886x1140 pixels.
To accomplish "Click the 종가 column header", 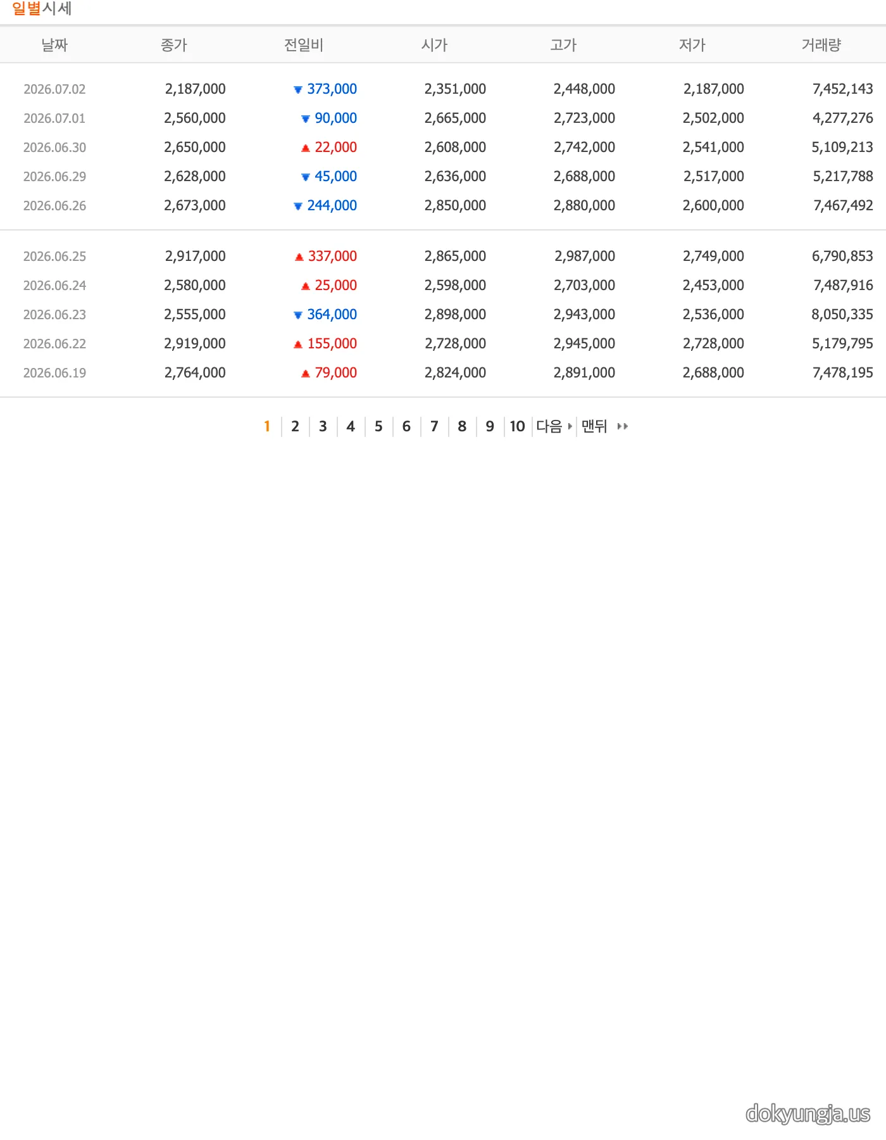I will pos(174,45).
